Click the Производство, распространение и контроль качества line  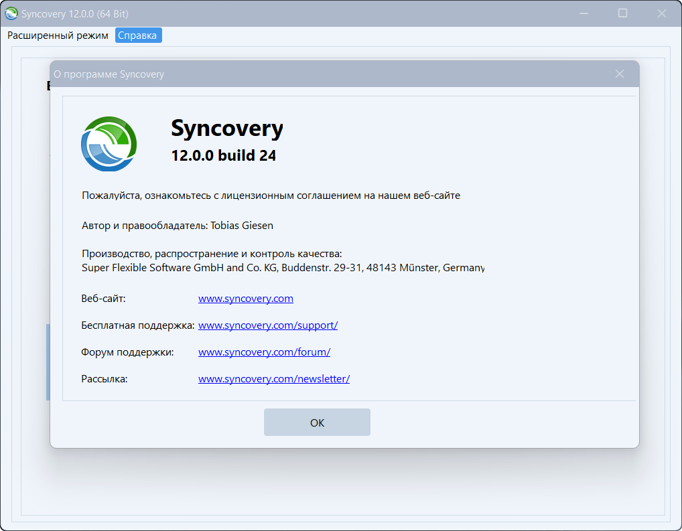coord(212,254)
